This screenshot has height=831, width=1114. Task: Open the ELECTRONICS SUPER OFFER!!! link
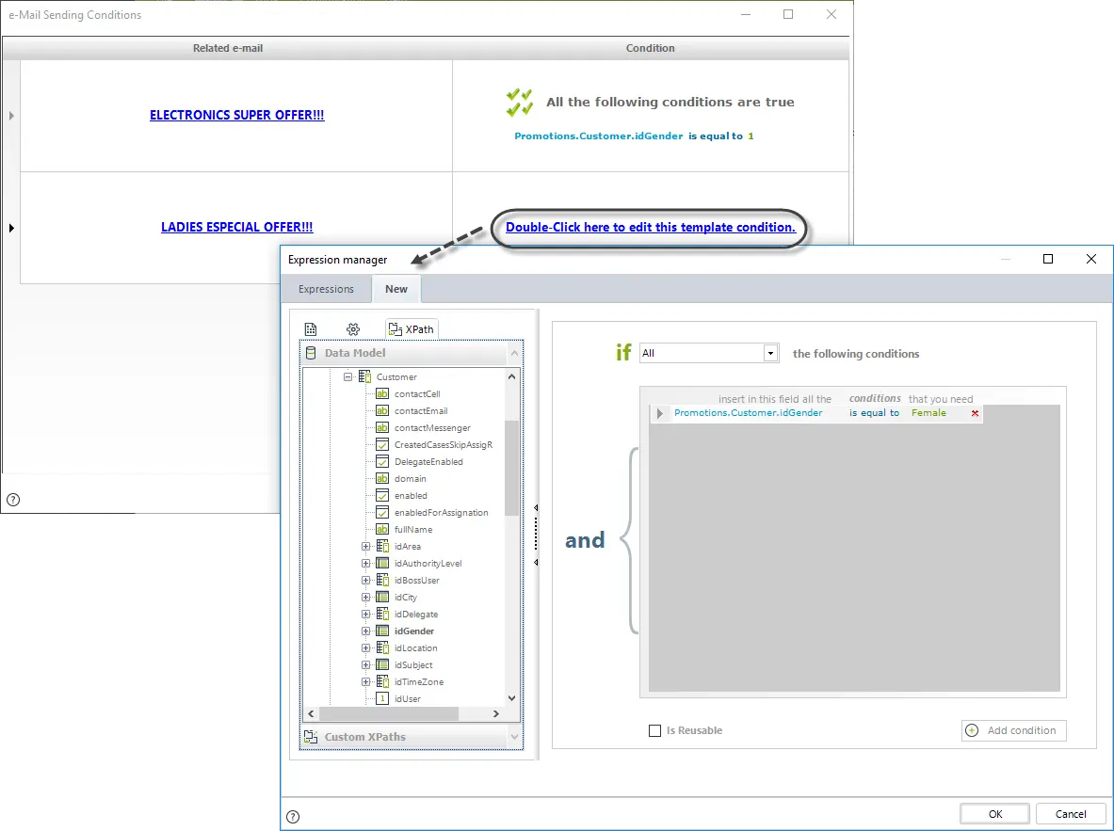click(x=236, y=115)
